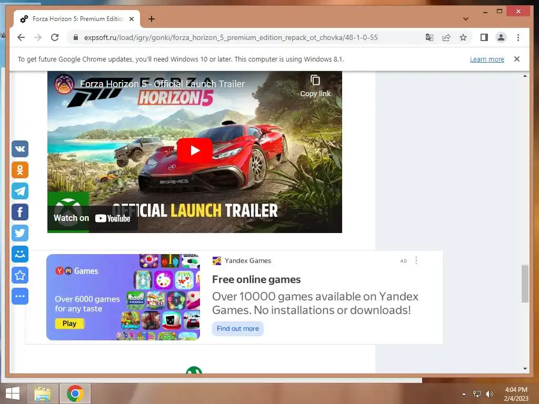
Task: Click Play button on Yandex Games banner
Action: 69,324
